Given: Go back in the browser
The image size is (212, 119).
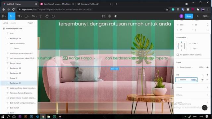Looking at the screenshot, I should coord(4,10).
